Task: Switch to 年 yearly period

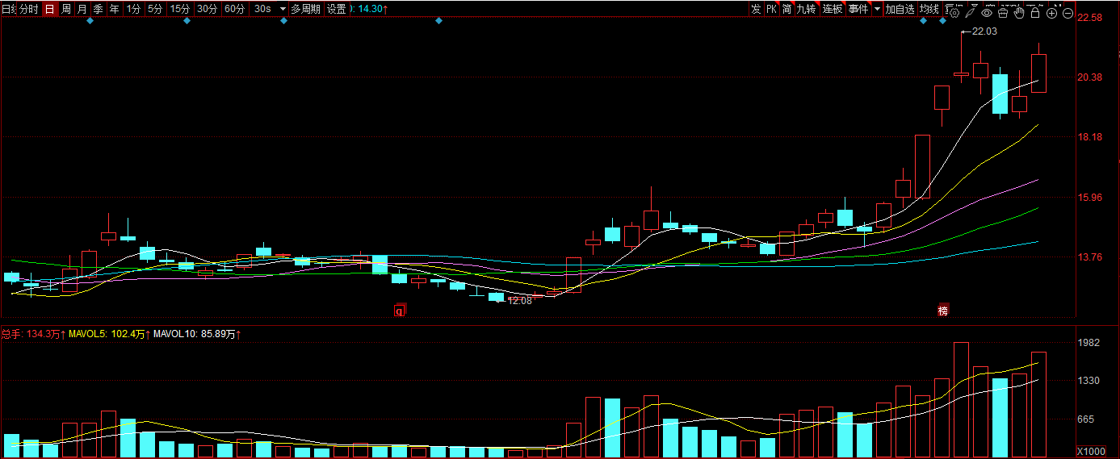Action: coord(115,9)
